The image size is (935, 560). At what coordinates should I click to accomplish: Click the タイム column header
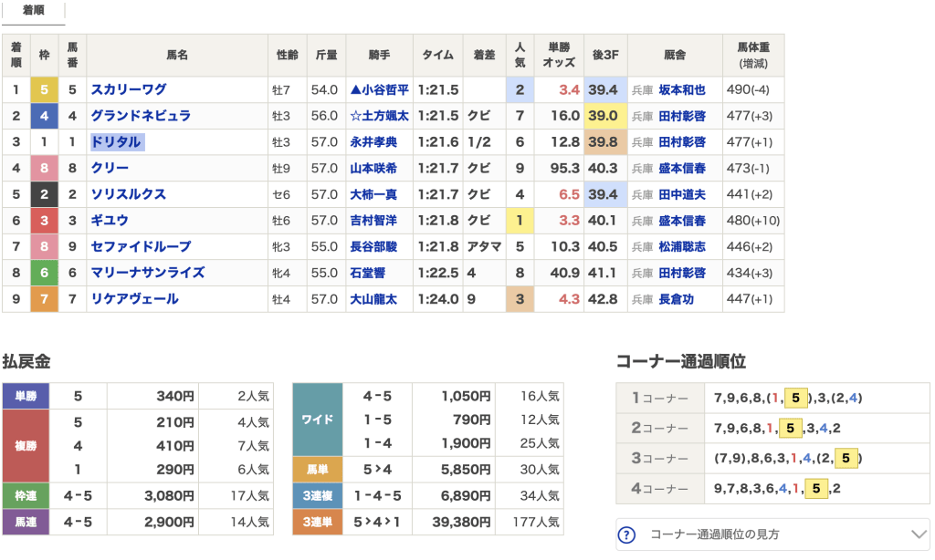437,56
